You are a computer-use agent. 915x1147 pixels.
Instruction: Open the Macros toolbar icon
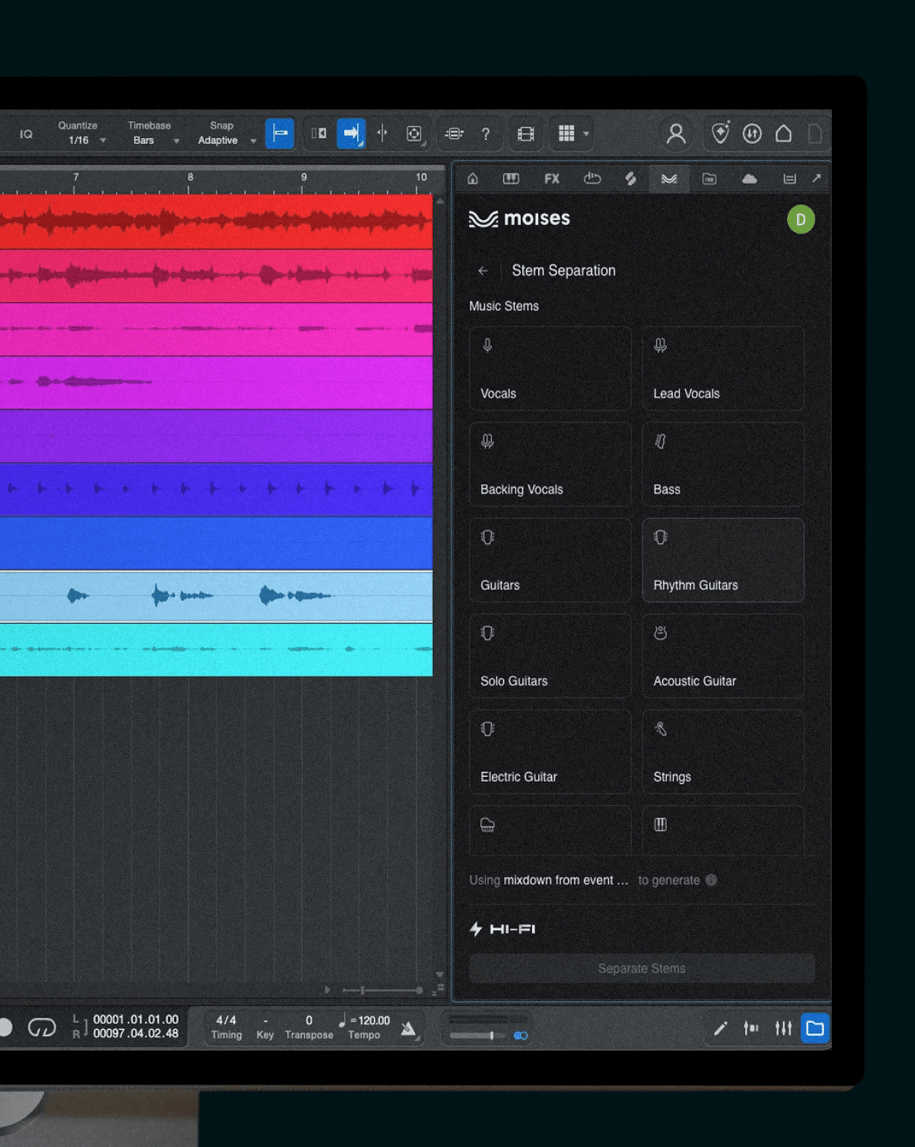[454, 134]
